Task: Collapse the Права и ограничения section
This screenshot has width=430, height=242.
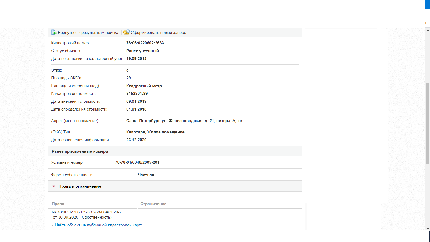Action: (x=80, y=186)
